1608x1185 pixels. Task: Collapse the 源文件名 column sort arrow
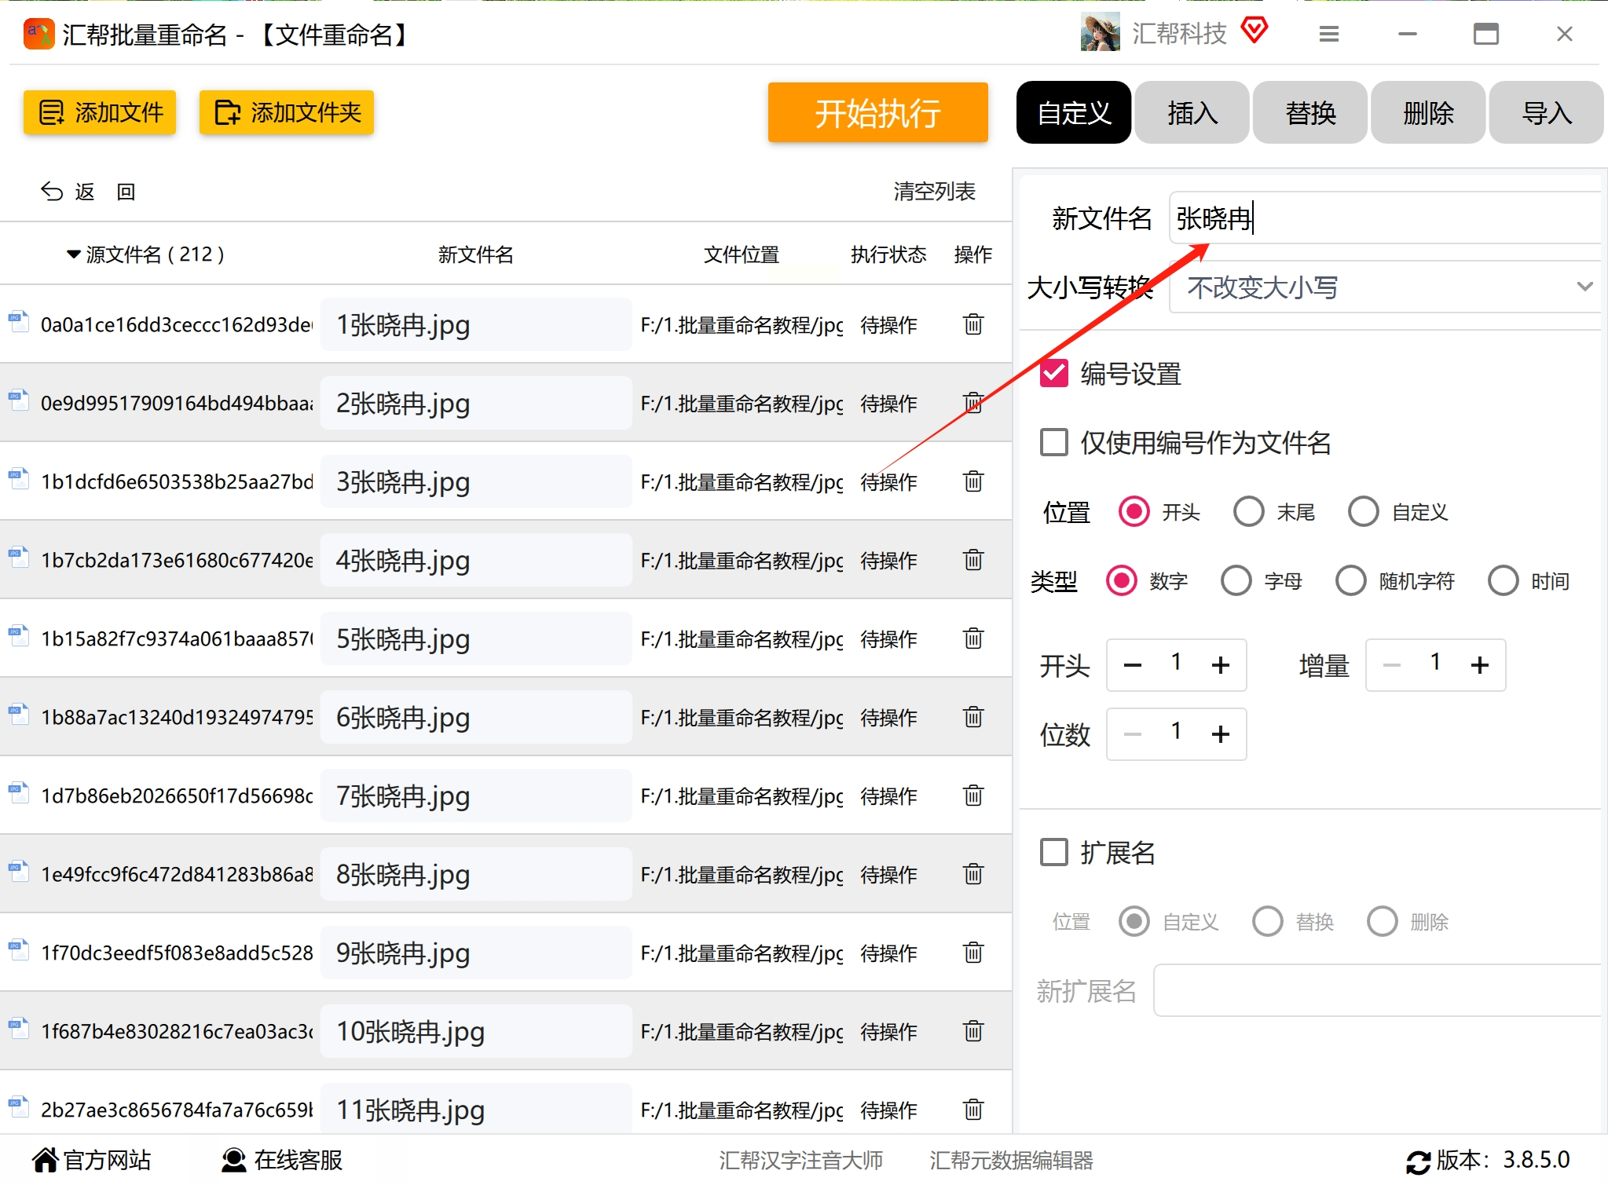tap(74, 254)
